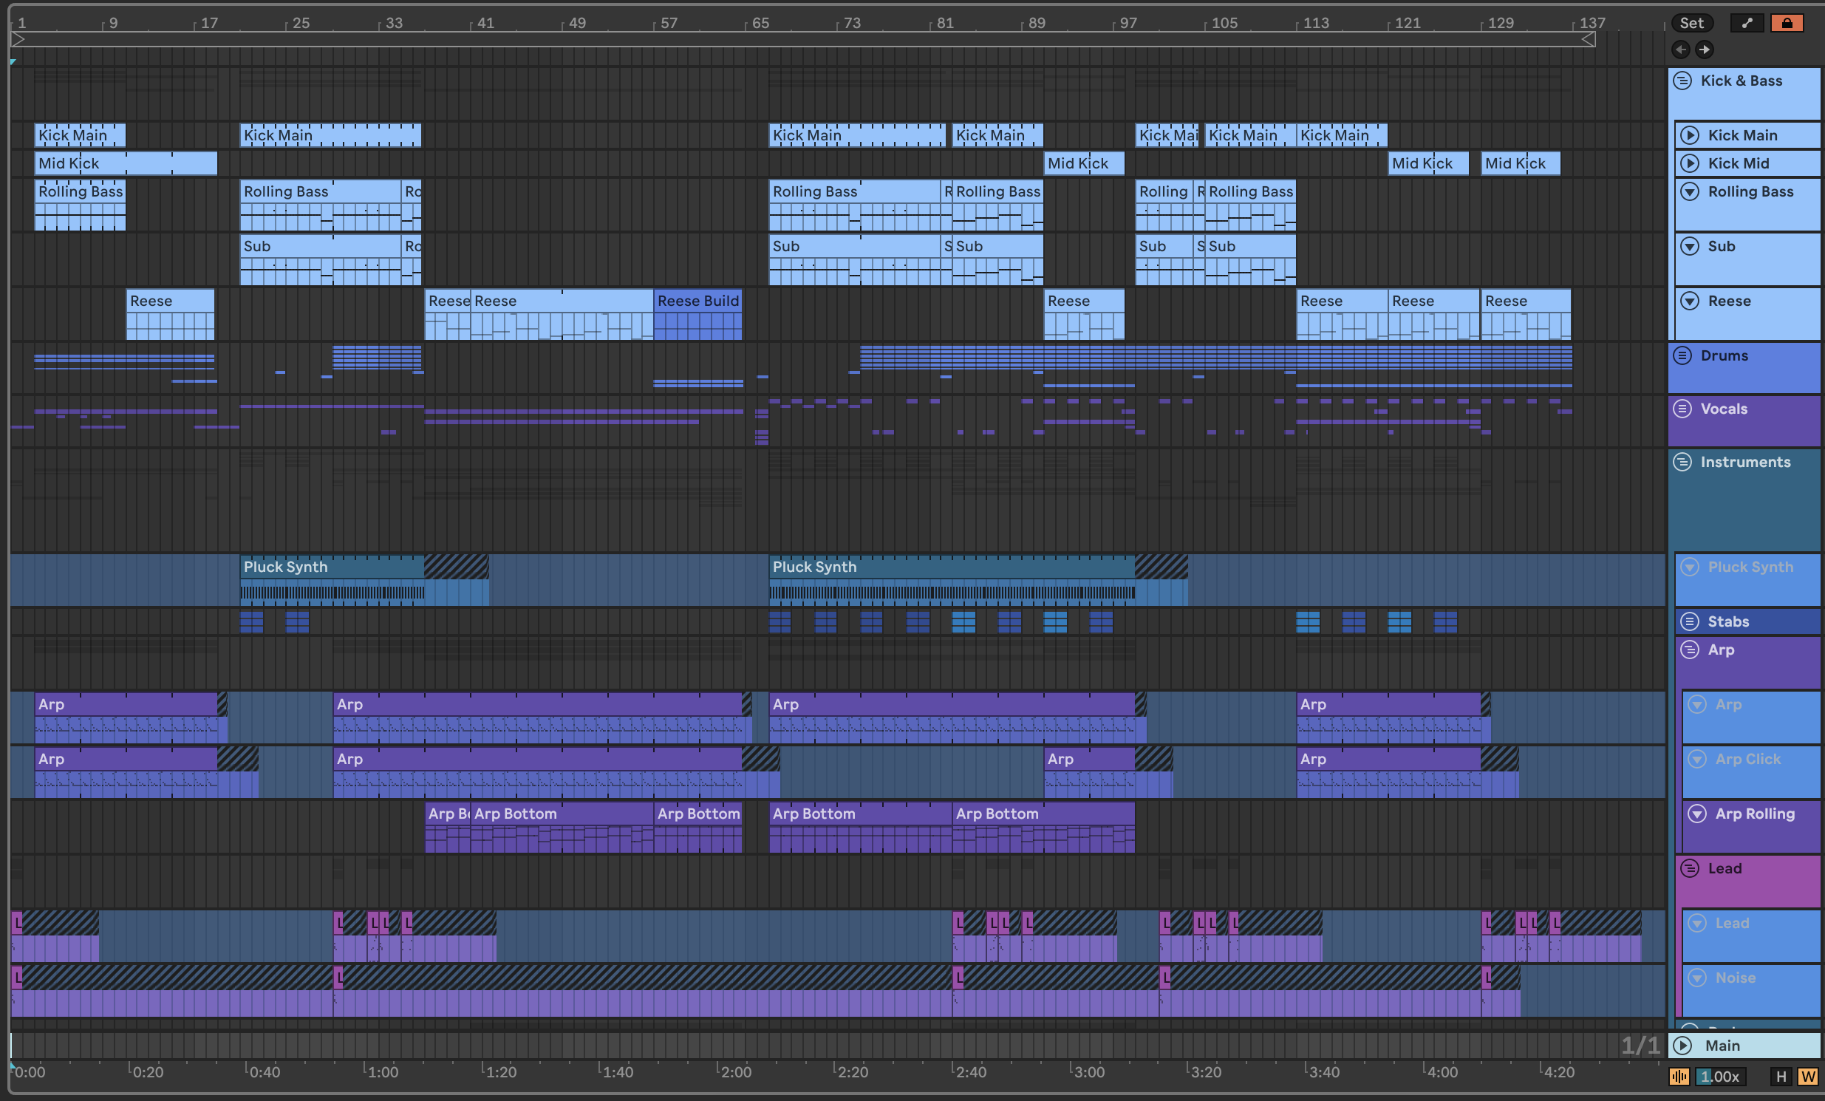
Task: Fold the Rolling Bass track arrow
Action: pos(1690,192)
